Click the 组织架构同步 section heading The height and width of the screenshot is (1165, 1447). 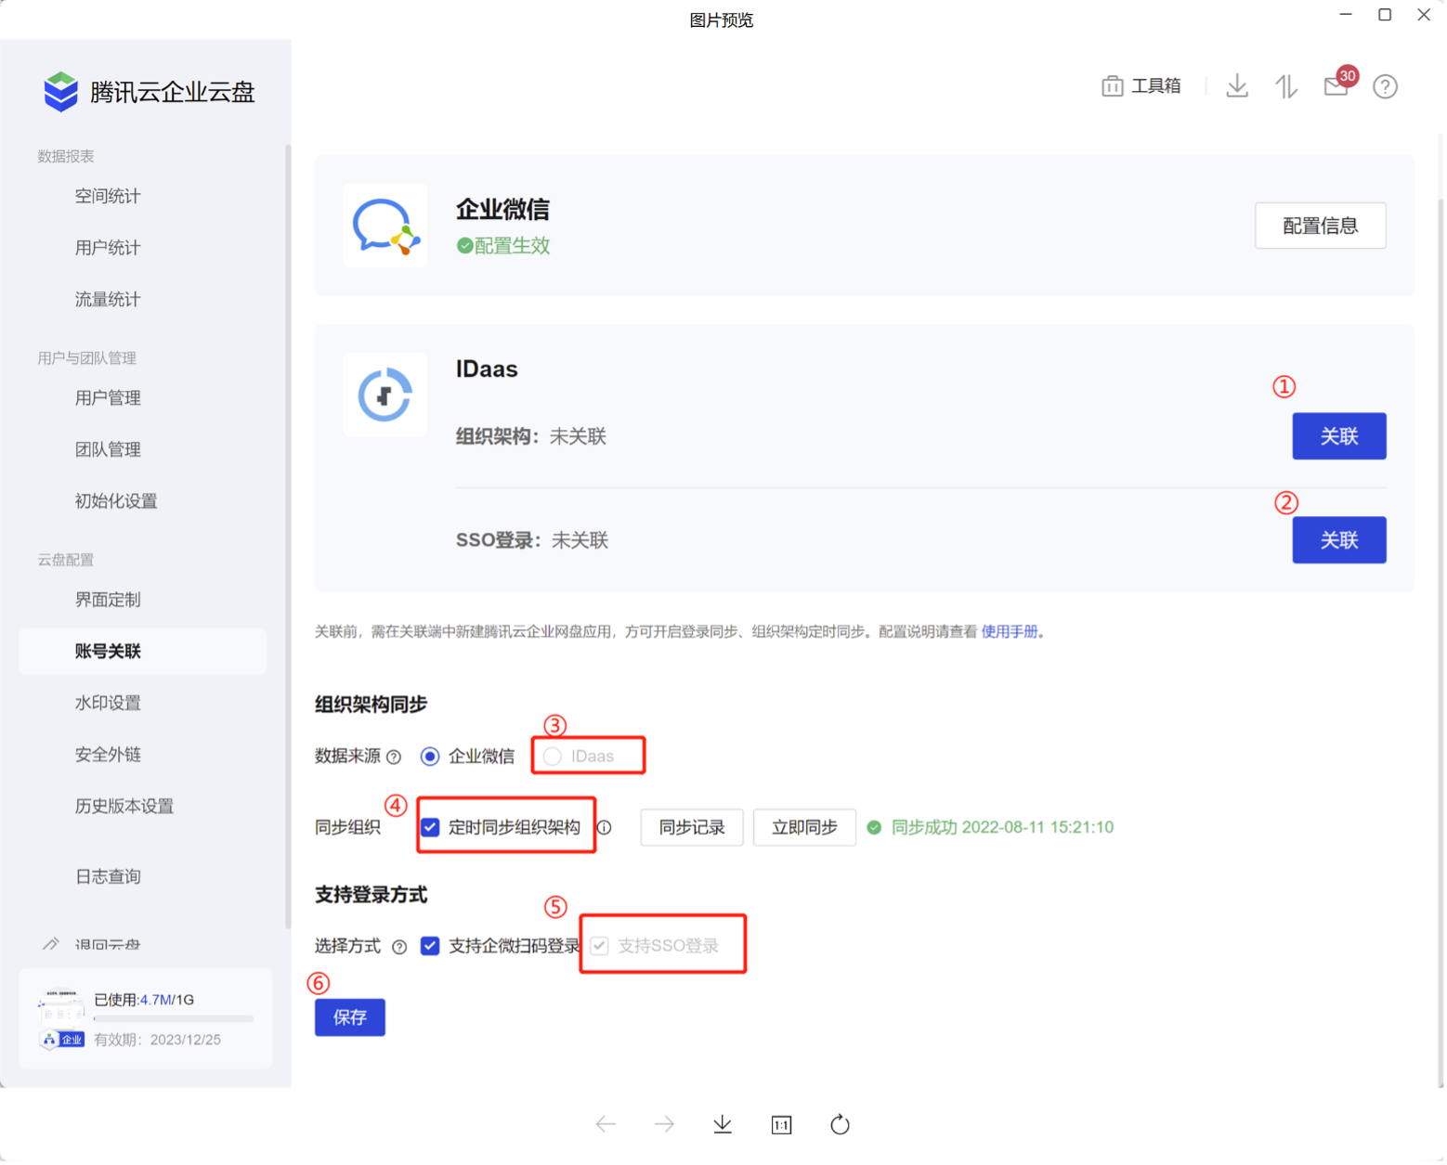(x=371, y=705)
